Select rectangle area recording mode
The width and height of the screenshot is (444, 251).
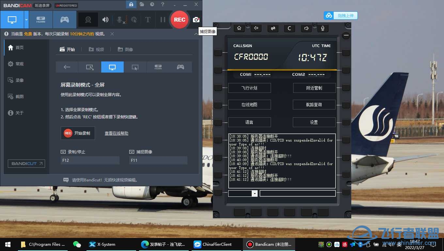[x=89, y=67]
